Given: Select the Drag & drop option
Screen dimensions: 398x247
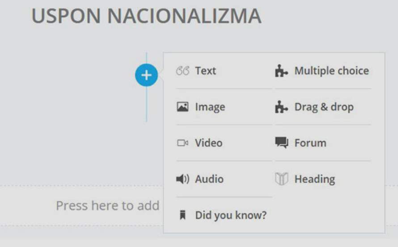Looking at the screenshot, I should tap(324, 107).
